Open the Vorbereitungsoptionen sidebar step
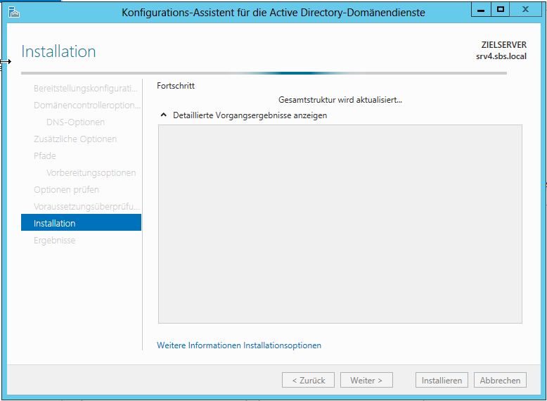The height and width of the screenshot is (401, 547). pyautogui.click(x=91, y=172)
